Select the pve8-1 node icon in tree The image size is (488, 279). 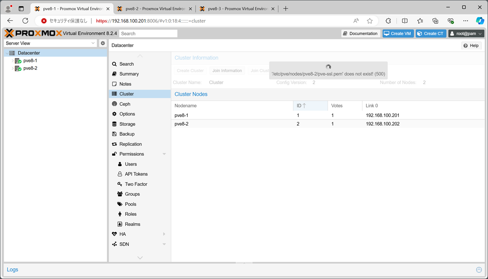pyautogui.click(x=18, y=61)
